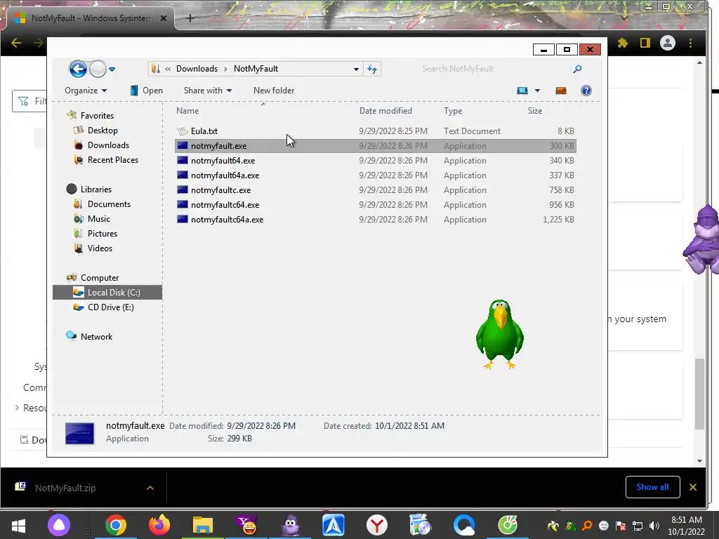Select the notmyfault.exe file icon
This screenshot has height=539, width=719.
tap(183, 146)
